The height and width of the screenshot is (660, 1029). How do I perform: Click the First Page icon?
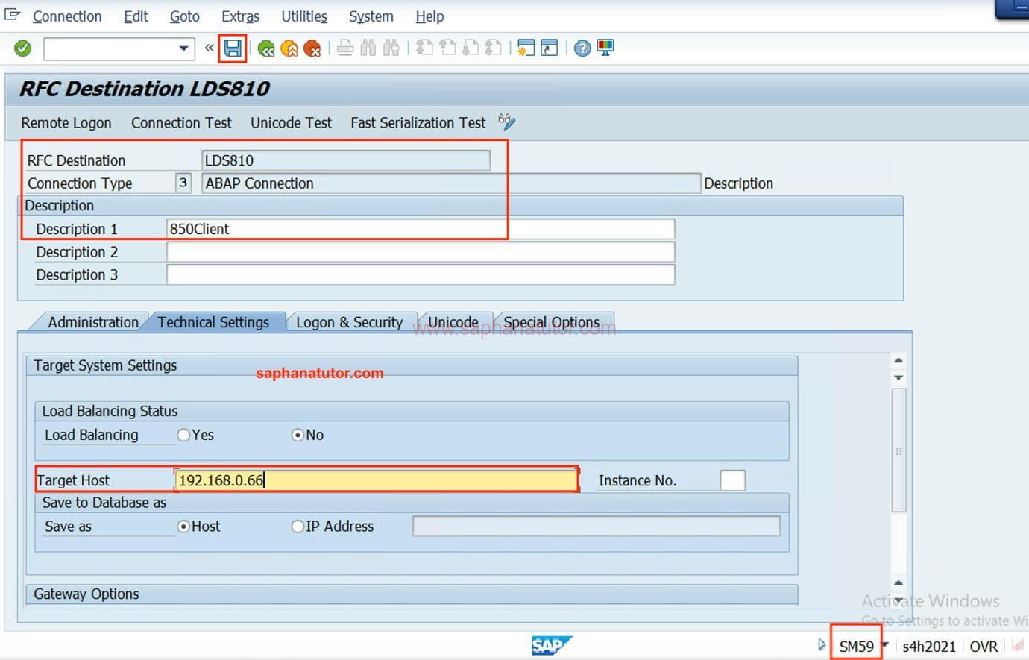click(x=424, y=49)
